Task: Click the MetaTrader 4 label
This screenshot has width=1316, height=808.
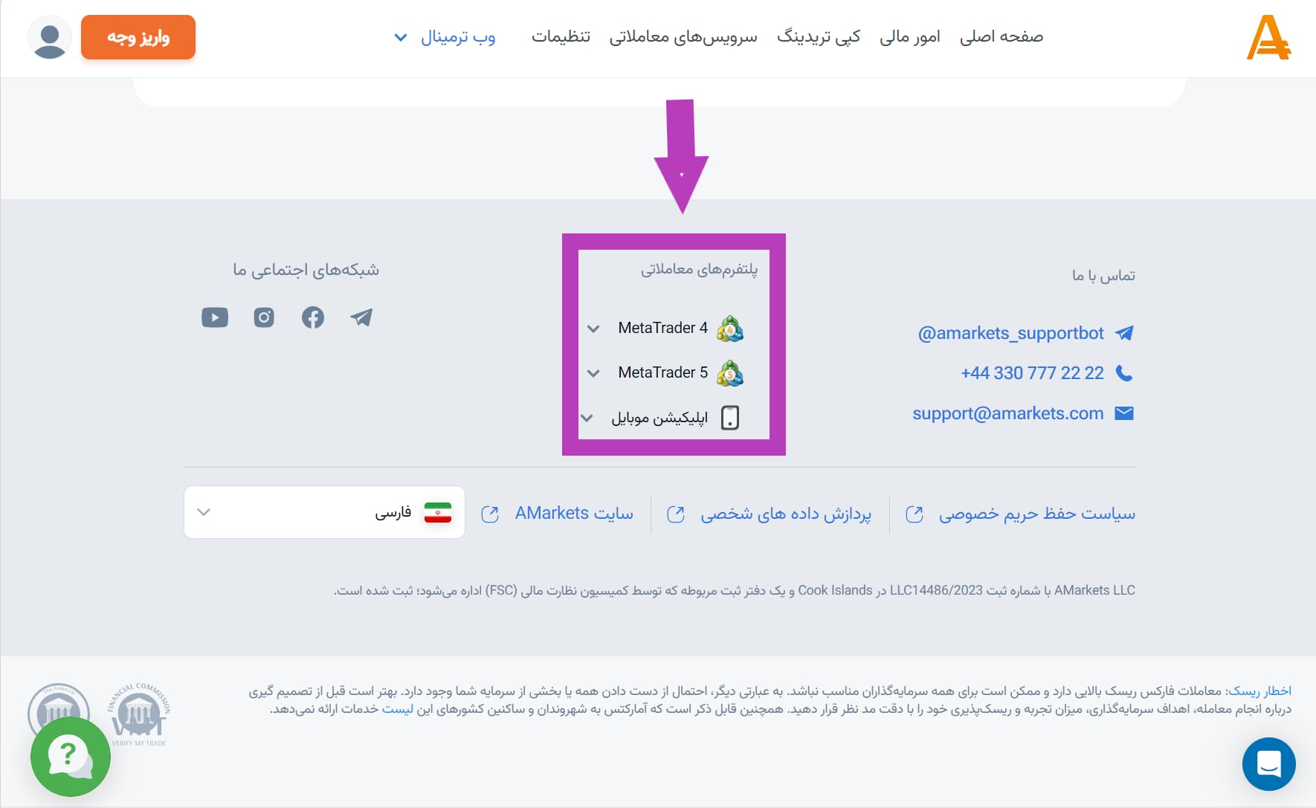Action: click(x=662, y=328)
